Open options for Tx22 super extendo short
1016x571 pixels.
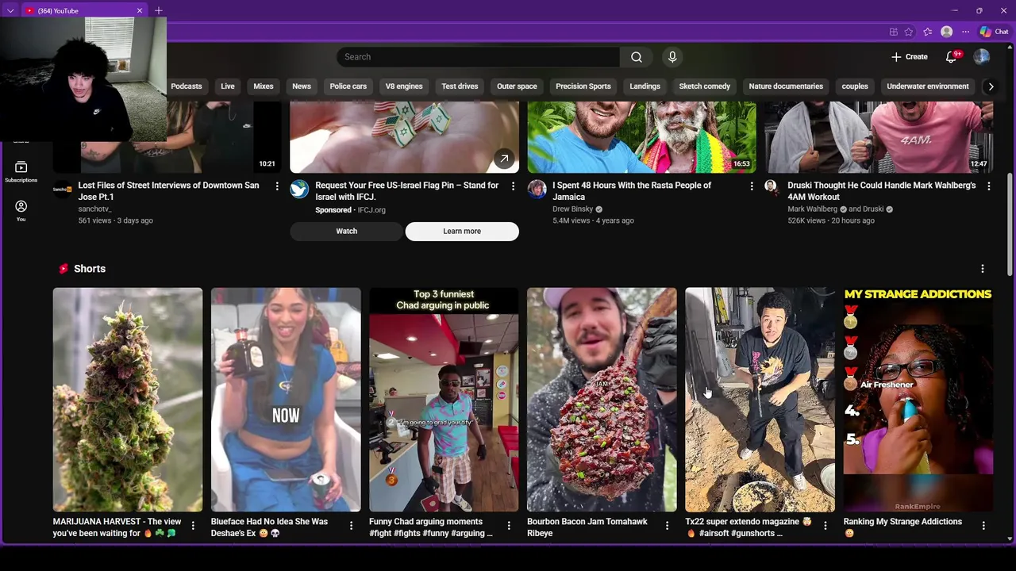(x=825, y=525)
